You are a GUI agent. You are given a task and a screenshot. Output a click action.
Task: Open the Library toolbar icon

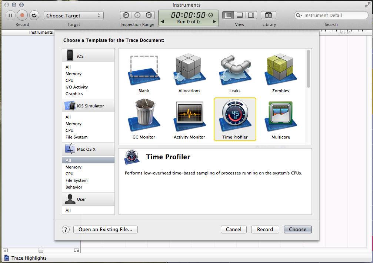269,15
